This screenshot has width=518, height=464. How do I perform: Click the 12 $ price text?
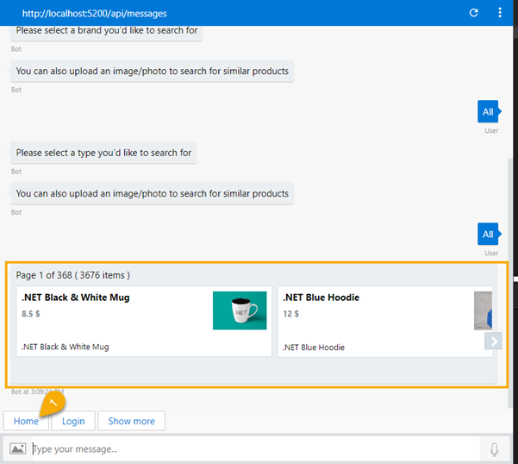tap(290, 314)
